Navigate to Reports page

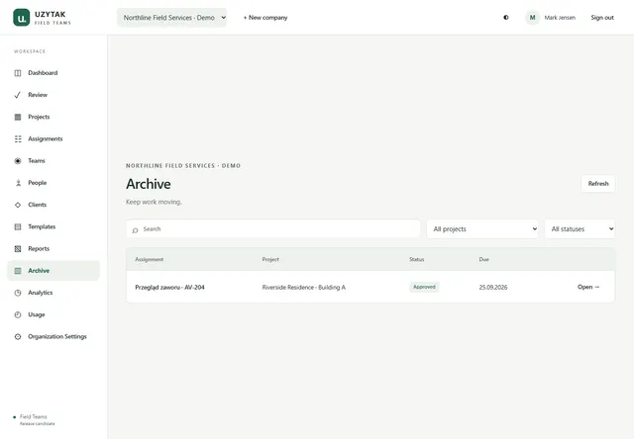coord(53,249)
